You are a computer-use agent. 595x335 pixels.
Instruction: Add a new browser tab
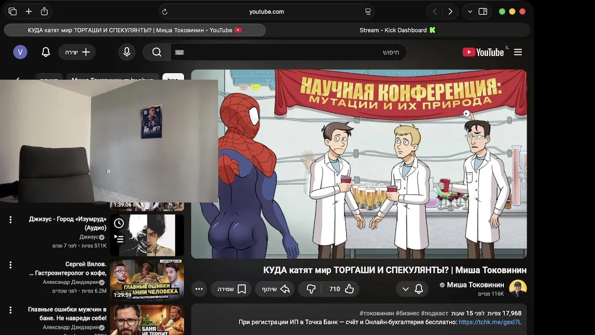point(29,12)
